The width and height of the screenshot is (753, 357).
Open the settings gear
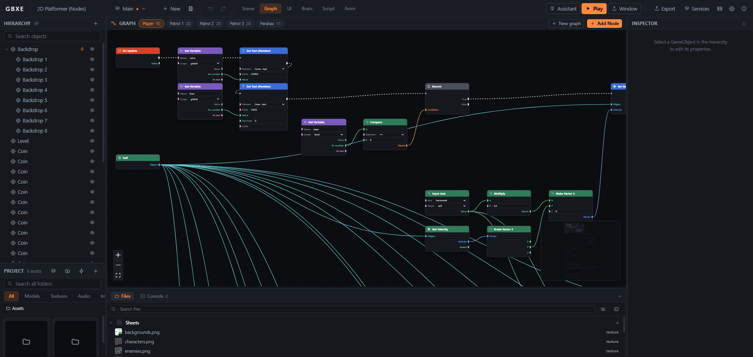732,9
